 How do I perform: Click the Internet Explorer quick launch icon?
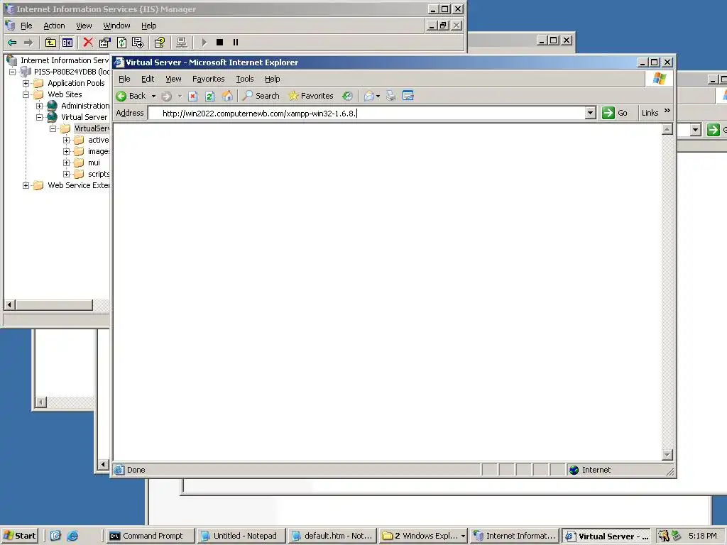click(72, 536)
